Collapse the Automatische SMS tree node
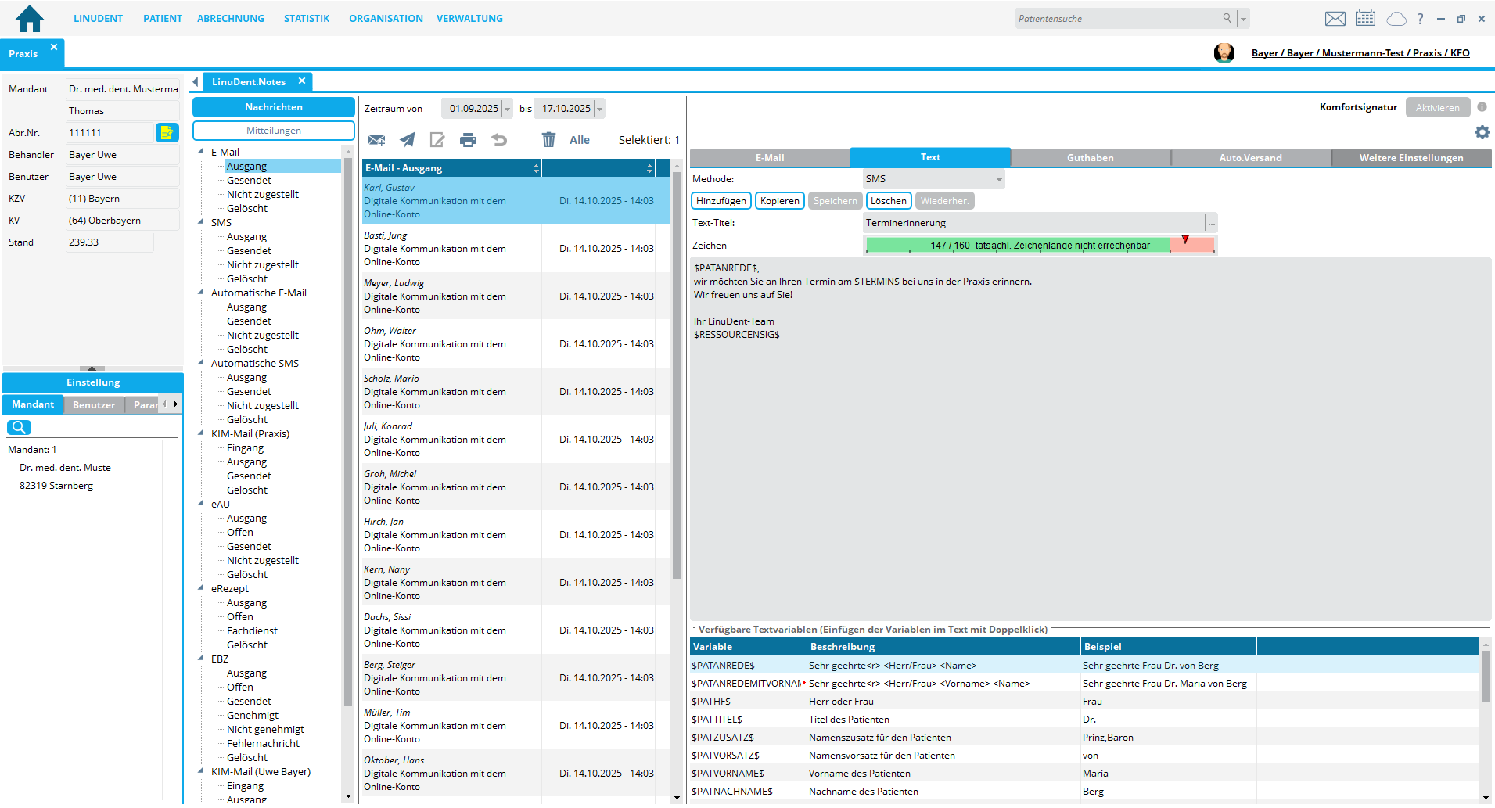The width and height of the screenshot is (1495, 808). point(201,364)
